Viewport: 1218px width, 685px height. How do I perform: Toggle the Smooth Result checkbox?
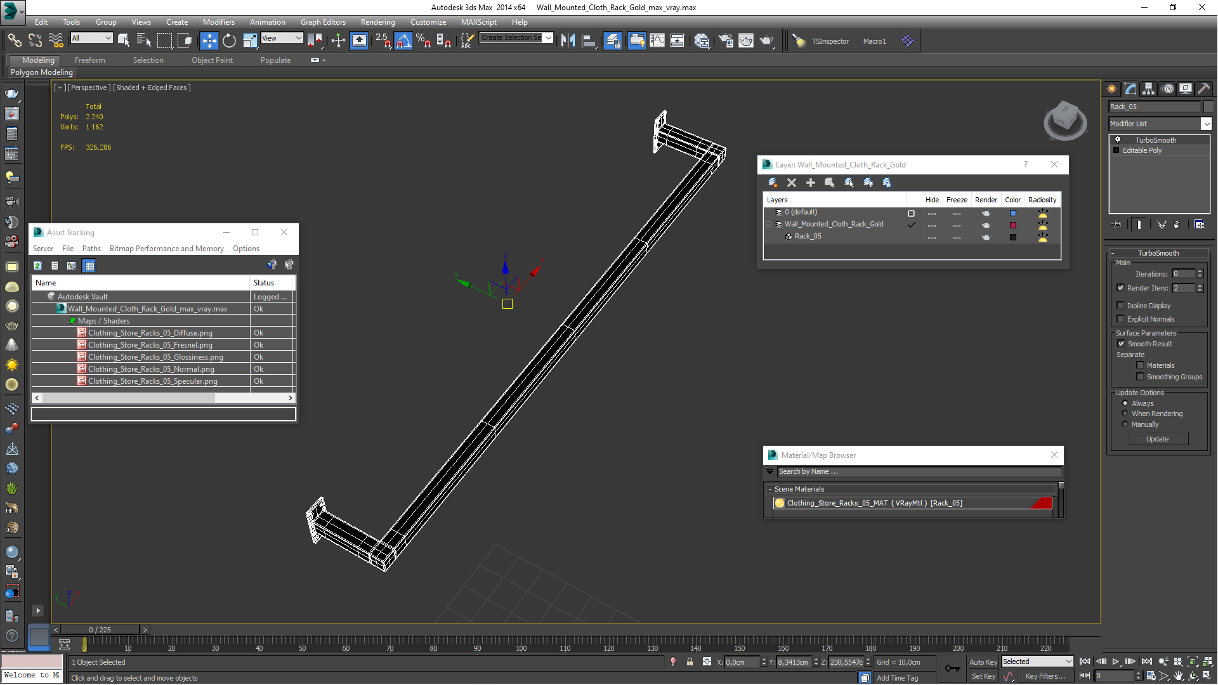click(x=1121, y=344)
